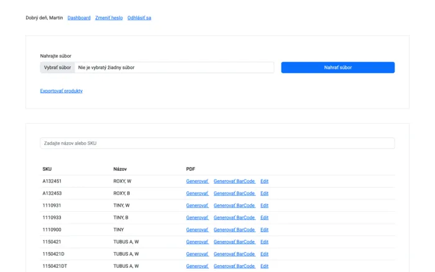Screen dimensions: 435x272
Task: Edit the A132451 ROXY, W product
Action: 264,181
